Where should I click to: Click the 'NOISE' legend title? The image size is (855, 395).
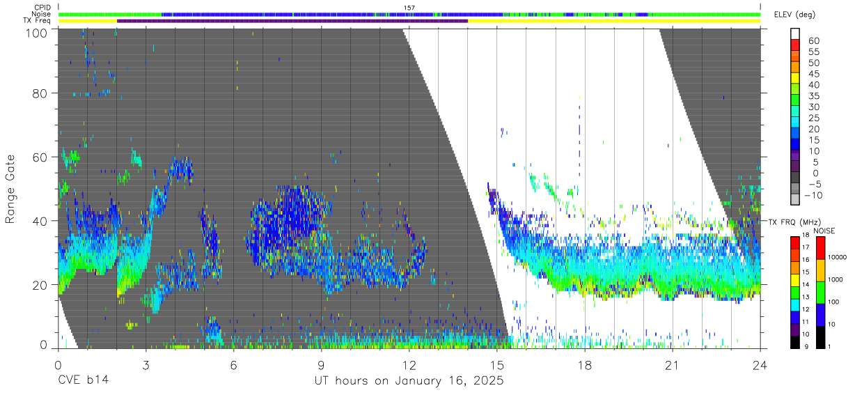[x=824, y=231]
